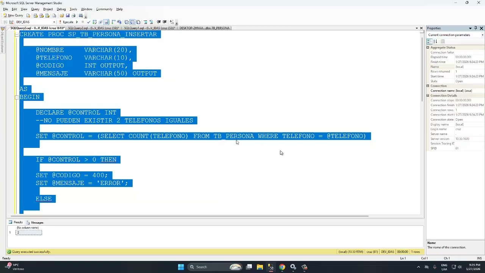485x273 pixels.
Task: Open Google Chrome from the taskbar
Action: click(282, 267)
